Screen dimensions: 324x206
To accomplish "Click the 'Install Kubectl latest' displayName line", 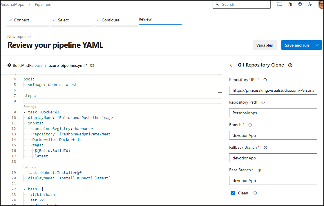I will (x=69, y=178).
